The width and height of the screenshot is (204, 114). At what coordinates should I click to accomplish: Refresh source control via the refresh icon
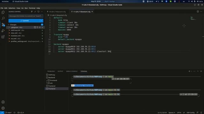point(38,12)
